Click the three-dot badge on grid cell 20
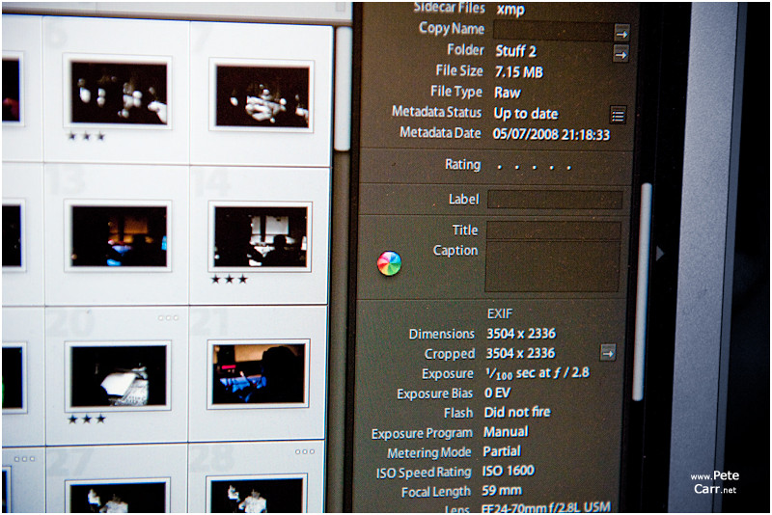Image resolution: width=772 pixels, height=515 pixels. [168, 317]
